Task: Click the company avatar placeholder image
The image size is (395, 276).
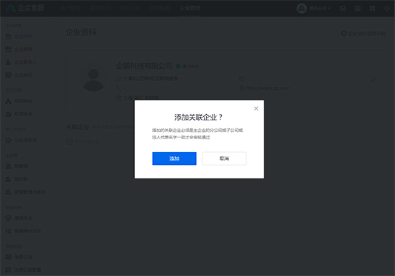Action: pyautogui.click(x=93, y=80)
